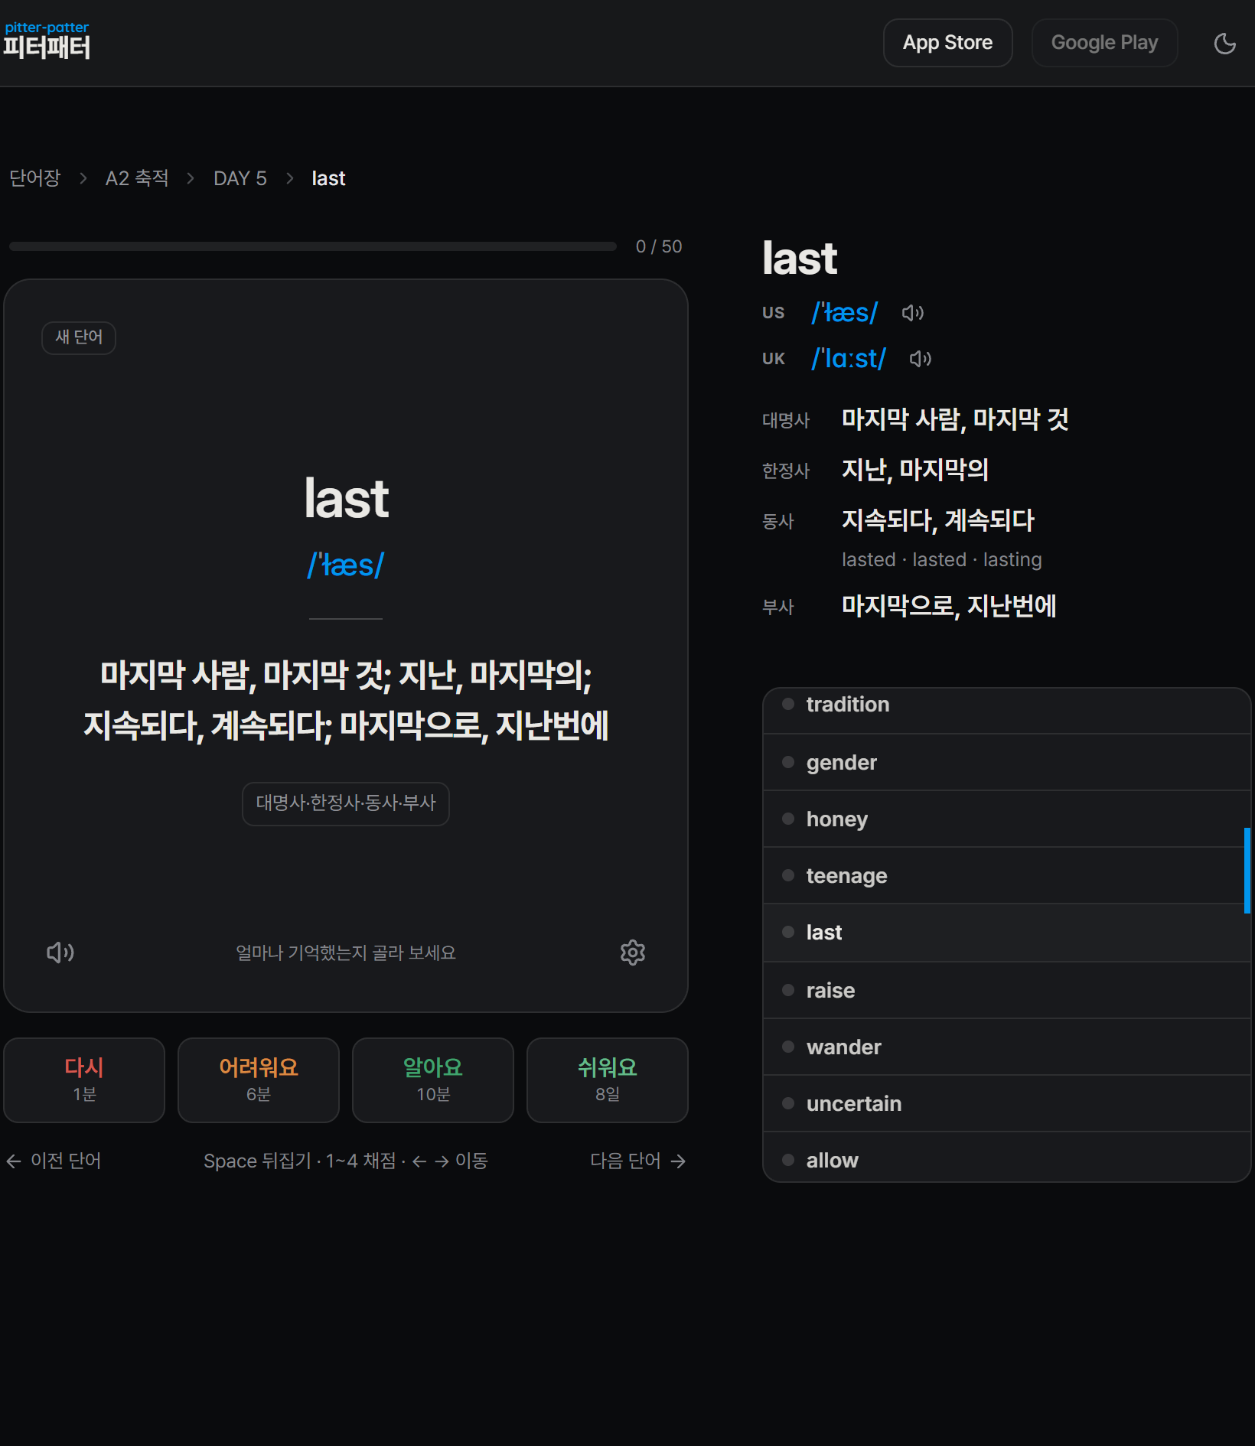1255x1446 pixels.
Task: Click the US phonetic transcription /ˈlæs/ in details
Action: tap(845, 313)
